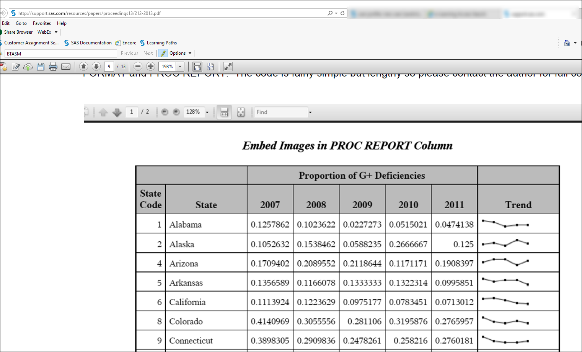Viewport: 582px width, 352px height.
Task: Click the Arizona trend sparkline
Action: point(505,262)
